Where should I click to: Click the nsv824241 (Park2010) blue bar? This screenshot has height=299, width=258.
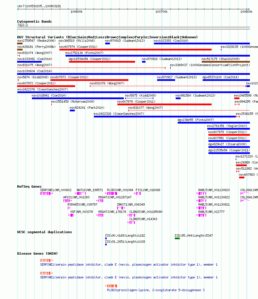[x=72, y=110]
